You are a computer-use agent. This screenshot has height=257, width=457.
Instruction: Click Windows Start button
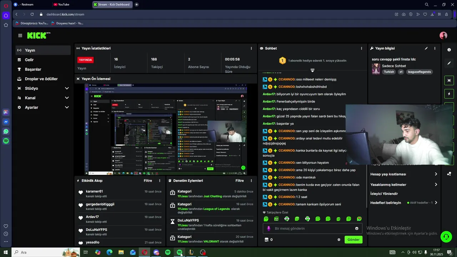tap(6, 252)
